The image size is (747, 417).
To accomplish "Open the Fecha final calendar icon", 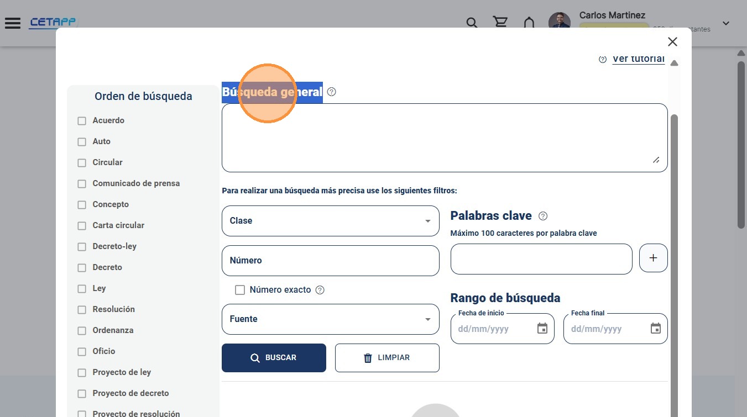I will [656, 329].
